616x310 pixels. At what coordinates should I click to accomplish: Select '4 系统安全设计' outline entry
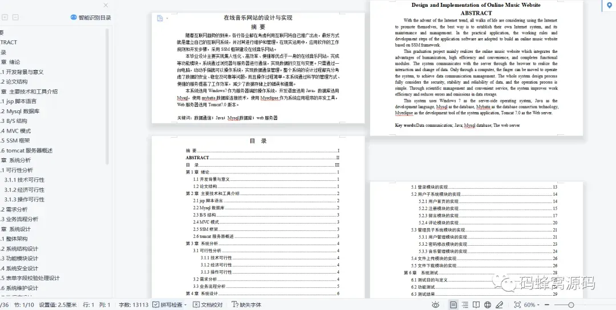coord(19,268)
